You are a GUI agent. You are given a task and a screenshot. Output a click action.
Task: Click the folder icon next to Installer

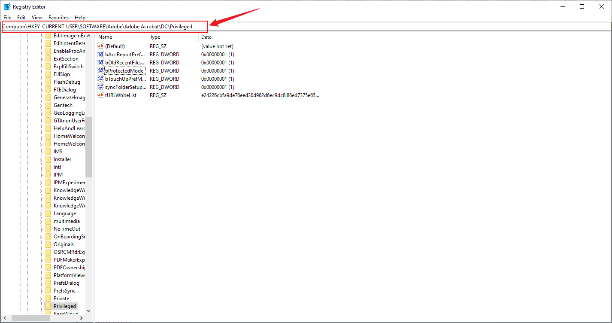click(x=48, y=159)
